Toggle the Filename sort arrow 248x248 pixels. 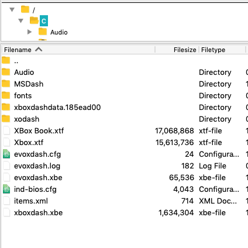coord(39,49)
